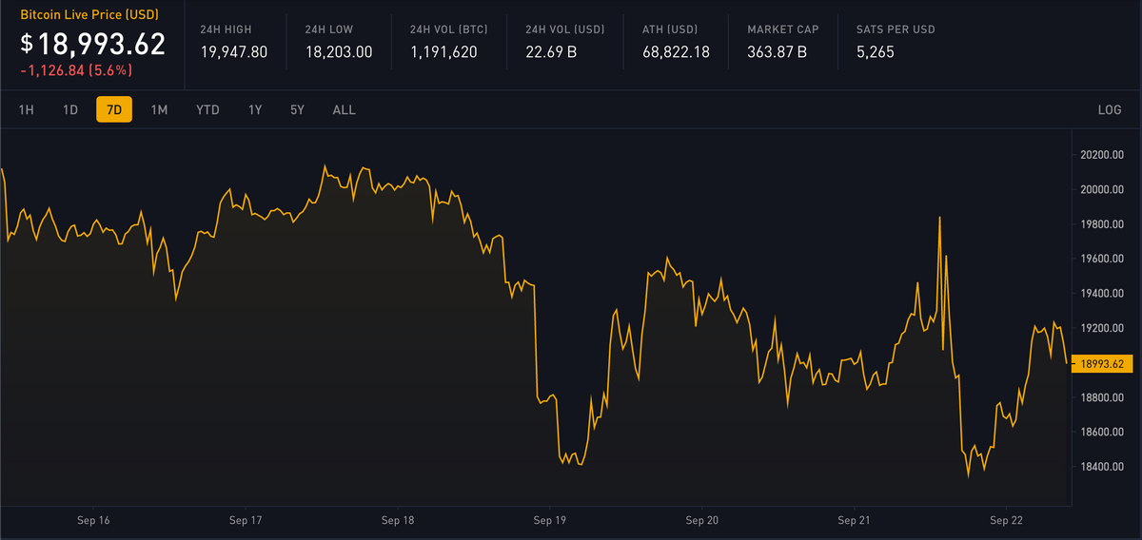The width and height of the screenshot is (1142, 540).
Task: Click the SATS PER USD value 5,265
Action: click(875, 51)
